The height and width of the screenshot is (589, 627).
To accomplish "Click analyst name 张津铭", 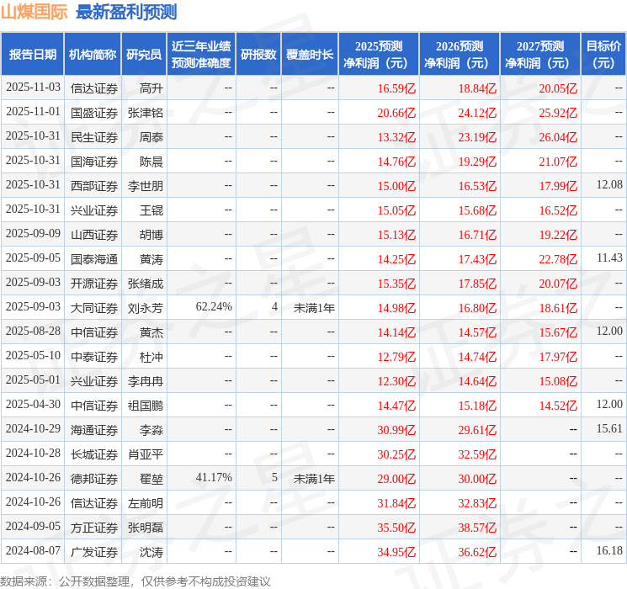I will pyautogui.click(x=145, y=113).
